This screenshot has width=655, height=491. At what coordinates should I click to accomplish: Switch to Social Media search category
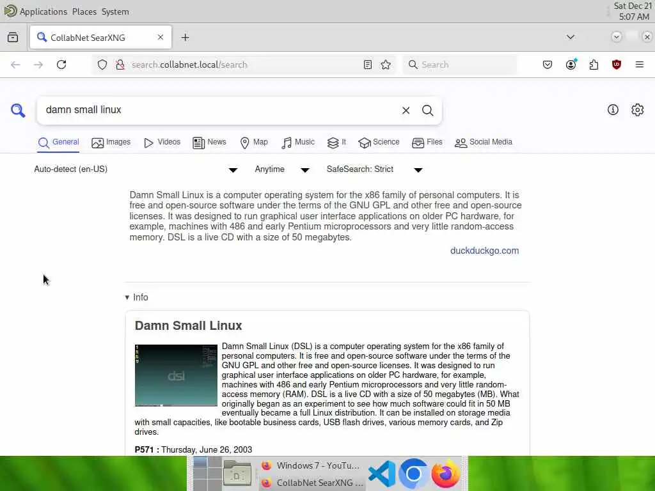point(484,143)
